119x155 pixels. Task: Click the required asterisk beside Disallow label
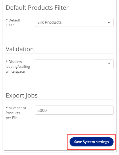(7, 61)
